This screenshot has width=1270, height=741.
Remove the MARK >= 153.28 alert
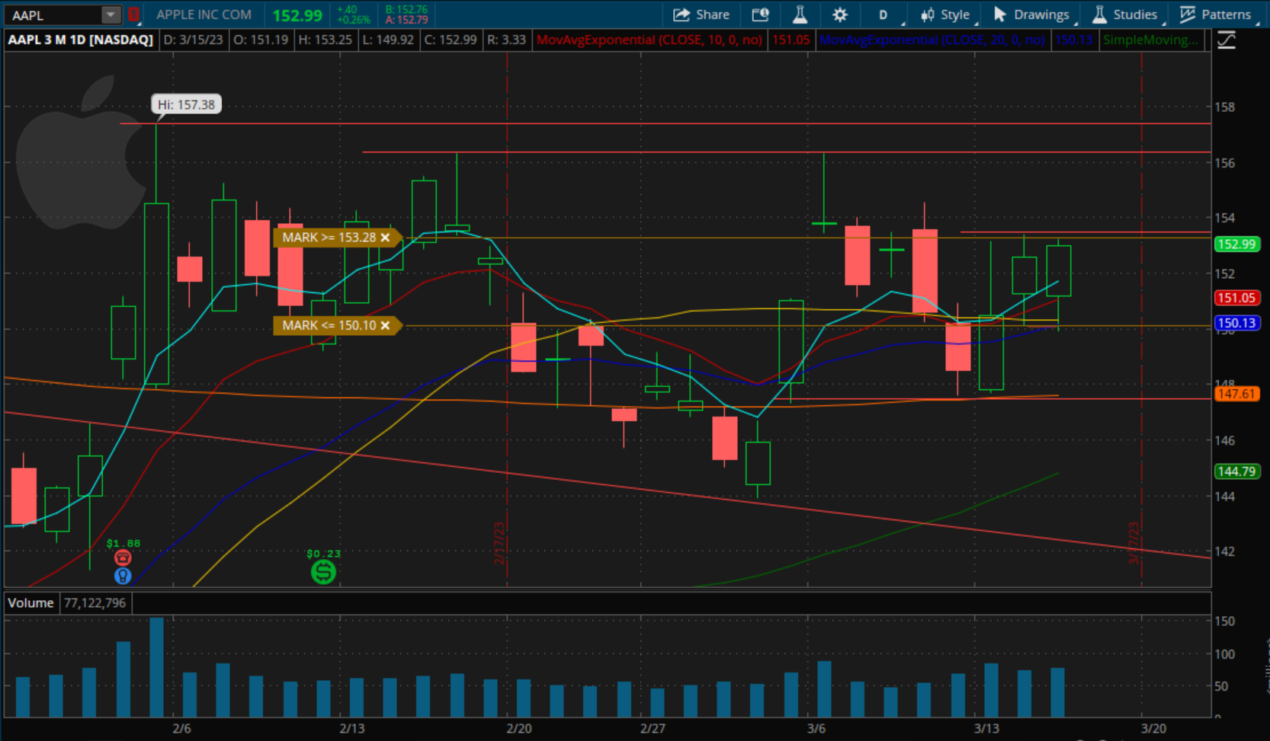(x=386, y=238)
